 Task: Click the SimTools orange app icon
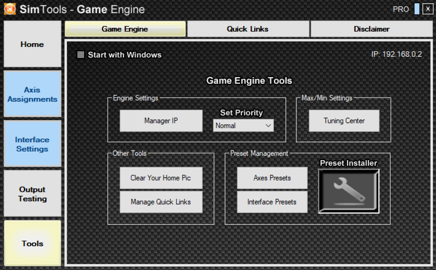(10, 9)
